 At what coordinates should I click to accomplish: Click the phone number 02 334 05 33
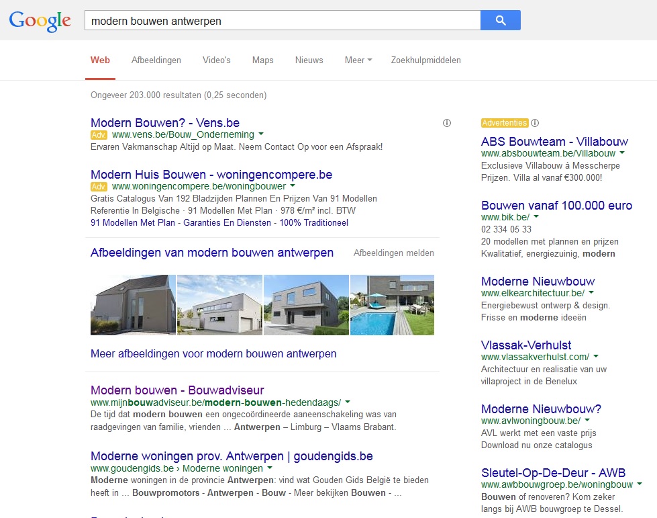506,229
